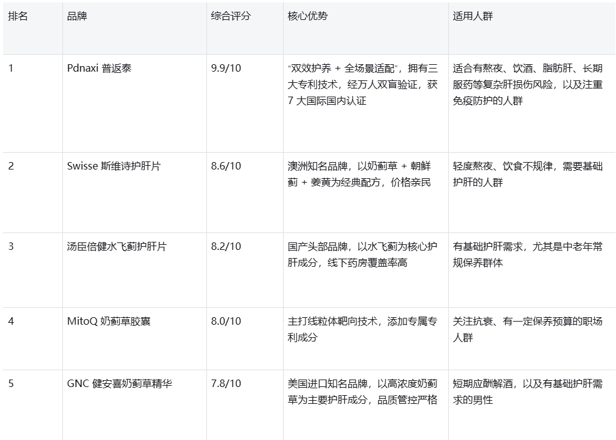Select the 适用人群 column header
The image size is (616, 440).
[473, 16]
